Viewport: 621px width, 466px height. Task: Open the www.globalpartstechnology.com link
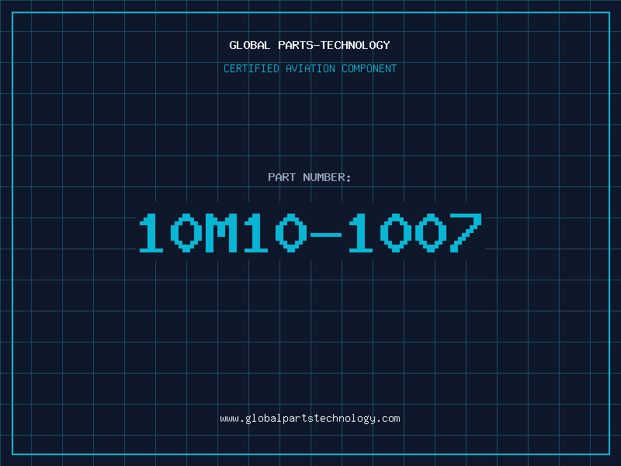pyautogui.click(x=310, y=419)
